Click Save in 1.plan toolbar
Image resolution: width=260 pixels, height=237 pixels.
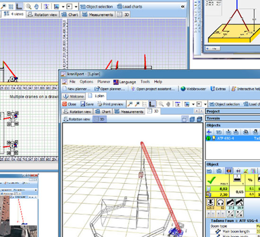(x=87, y=104)
